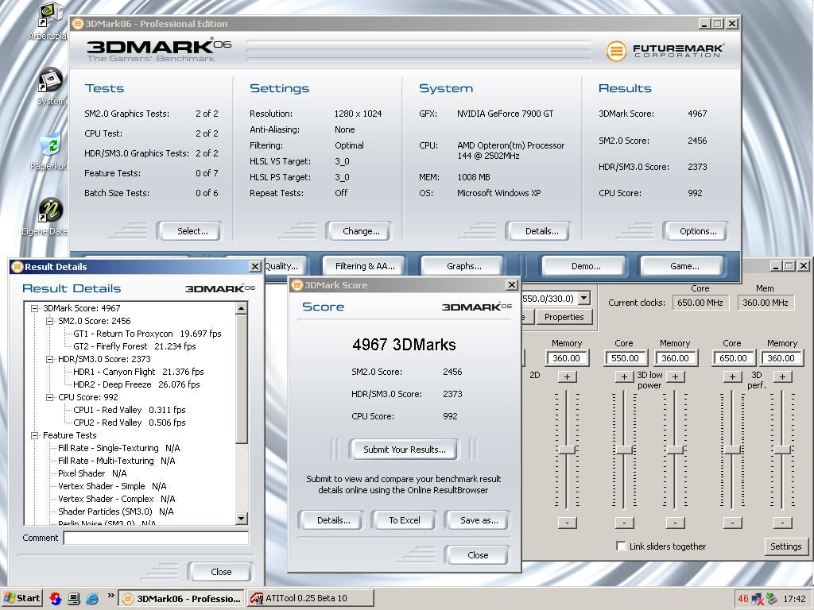
Task: Open the Eigene Dateien desktop icon
Action: point(51,211)
